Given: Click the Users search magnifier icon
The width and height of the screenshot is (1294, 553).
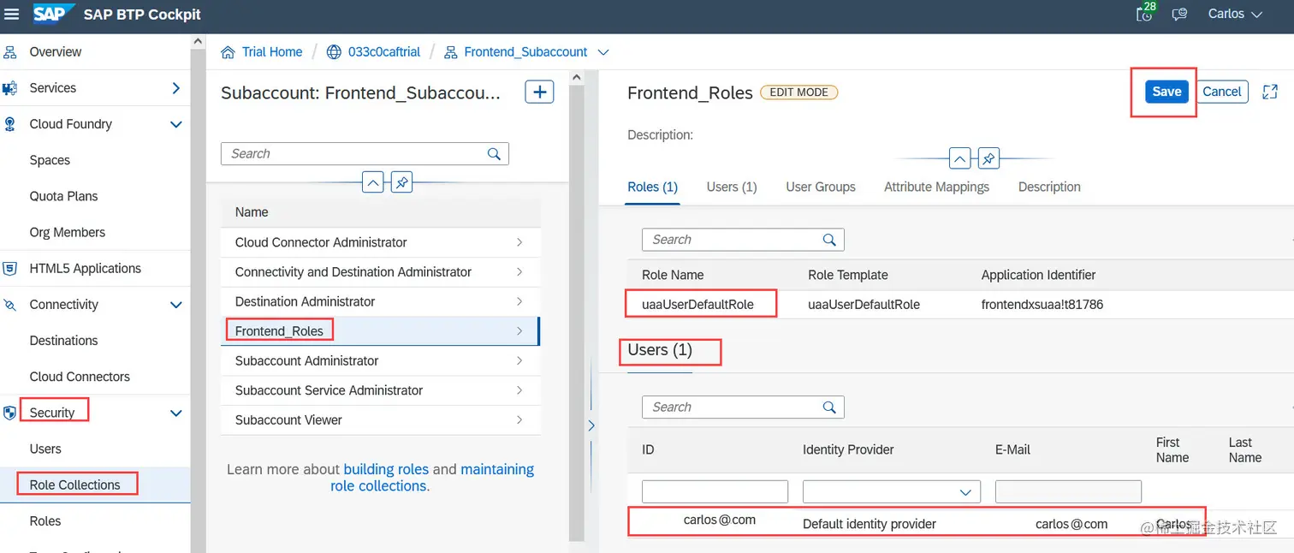Looking at the screenshot, I should click(829, 407).
